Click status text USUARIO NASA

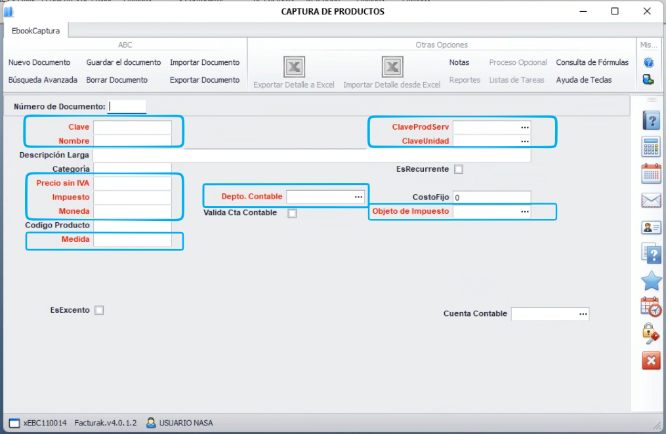pyautogui.click(x=186, y=423)
